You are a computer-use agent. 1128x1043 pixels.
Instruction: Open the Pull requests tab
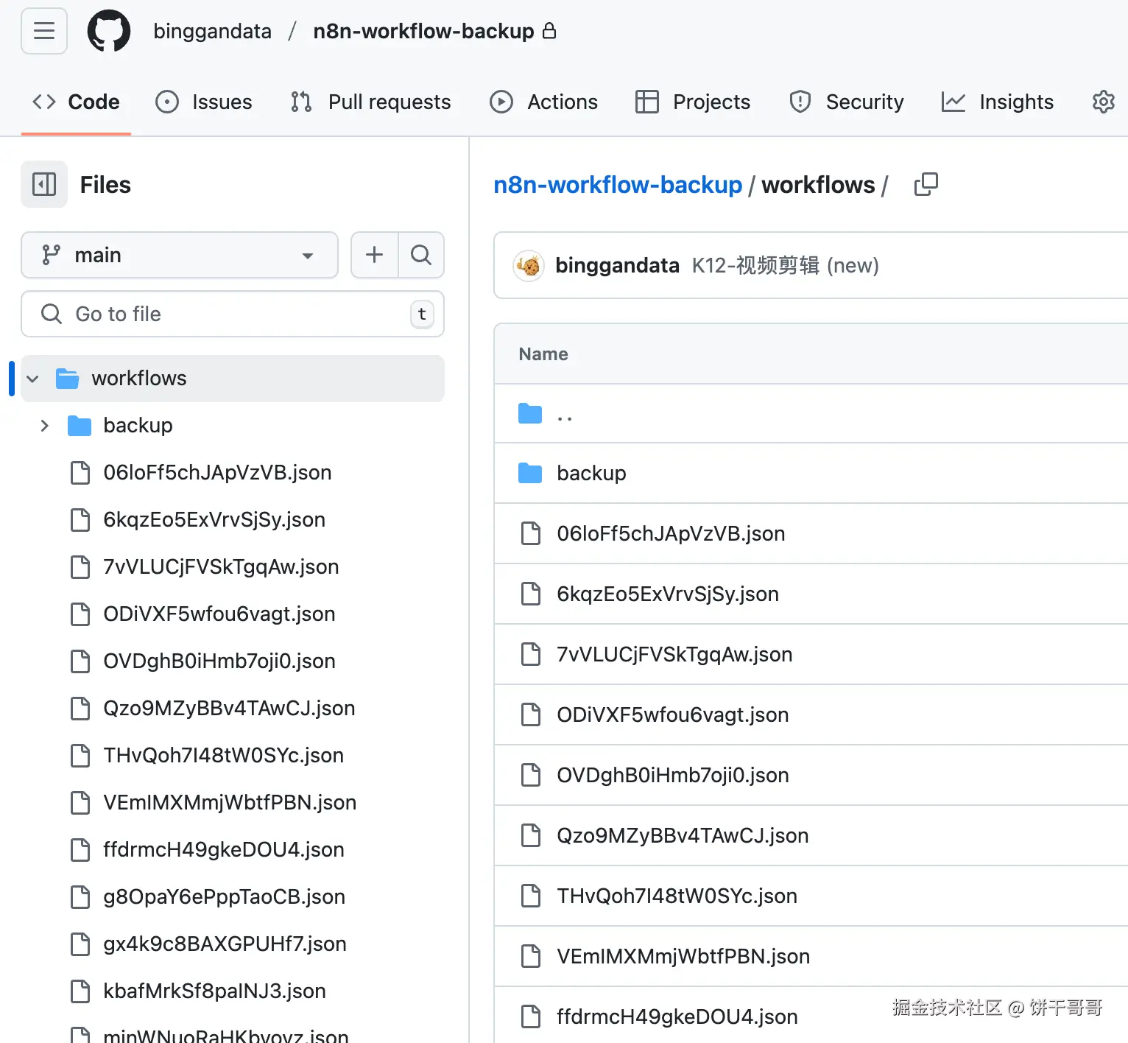pos(370,102)
